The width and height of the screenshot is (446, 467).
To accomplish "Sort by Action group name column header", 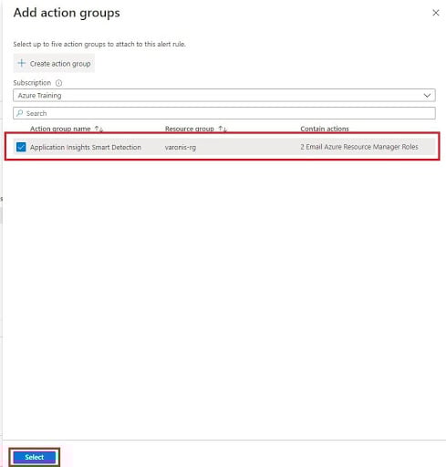I will pyautogui.click(x=60, y=129).
